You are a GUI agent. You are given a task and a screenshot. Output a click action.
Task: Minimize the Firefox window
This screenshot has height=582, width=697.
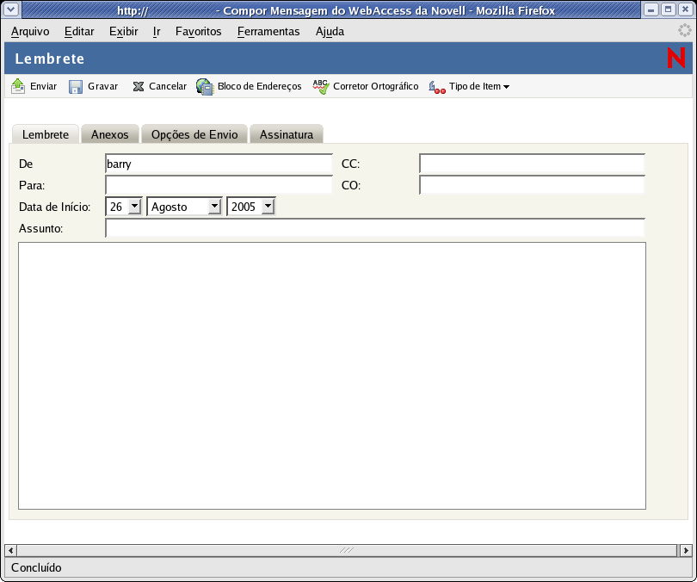[x=651, y=9]
